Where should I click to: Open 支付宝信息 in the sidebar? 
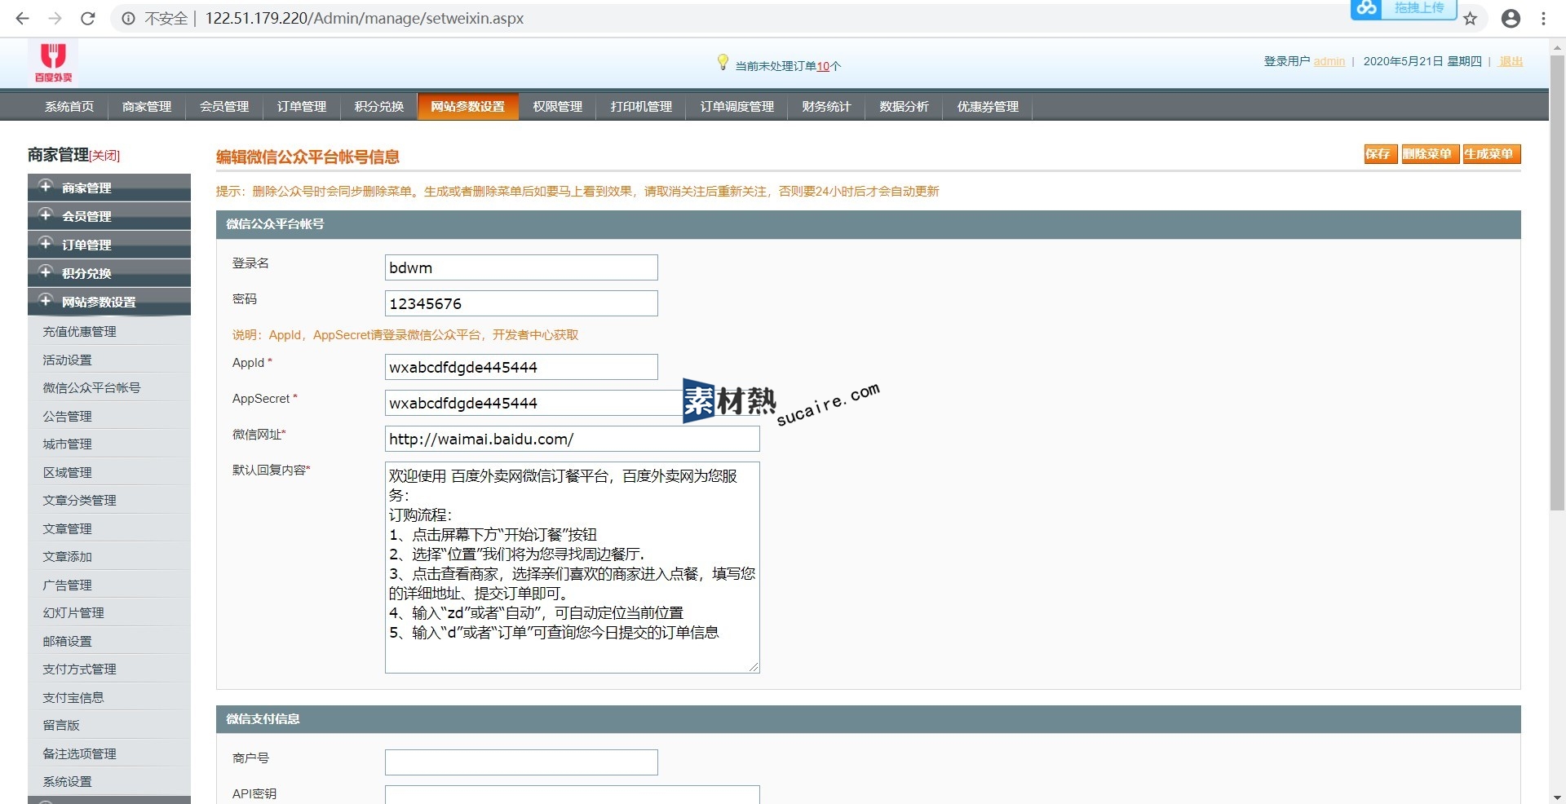pos(73,697)
